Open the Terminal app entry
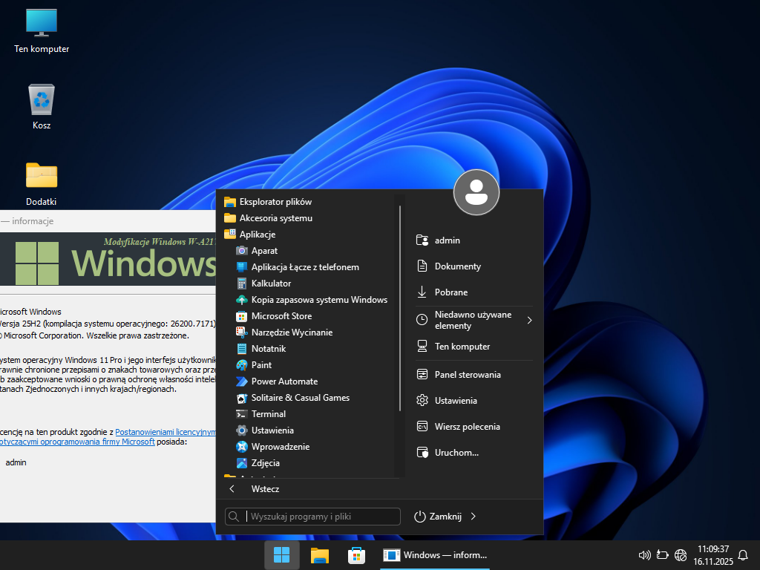 268,414
